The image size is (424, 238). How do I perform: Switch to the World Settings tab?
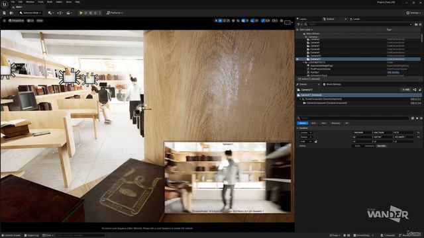332,85
